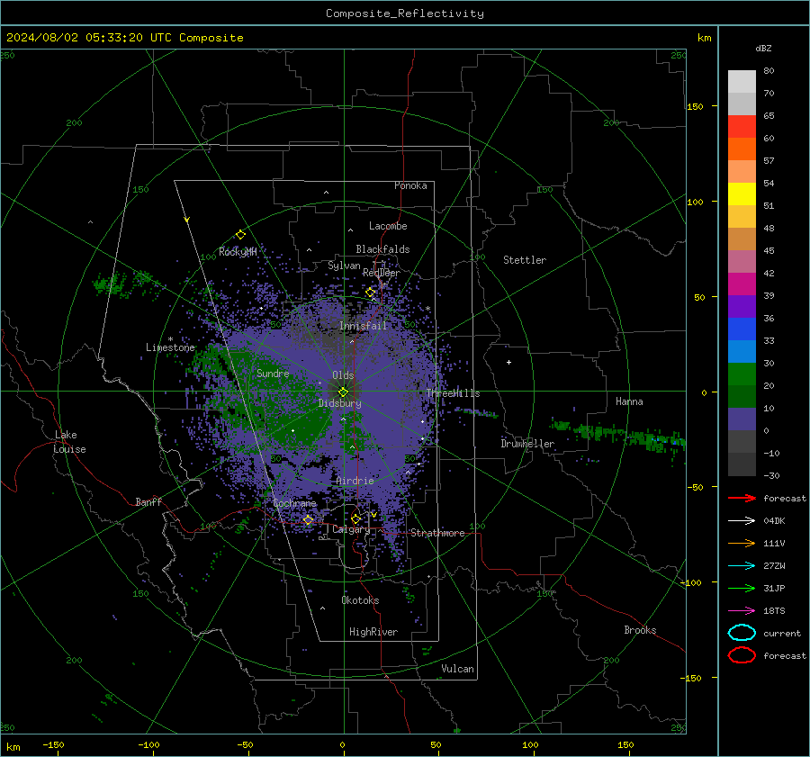Viewport: 810px width, 757px height.
Task: Click the Blackfalds city label
Action: click(x=382, y=249)
